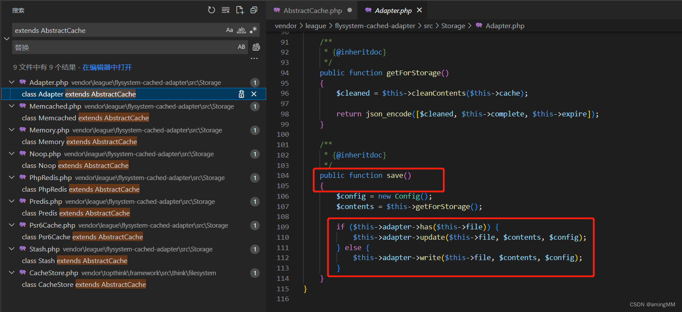Replace match in class Adapter row
Viewport: 682px width, 312px height.
coord(241,94)
